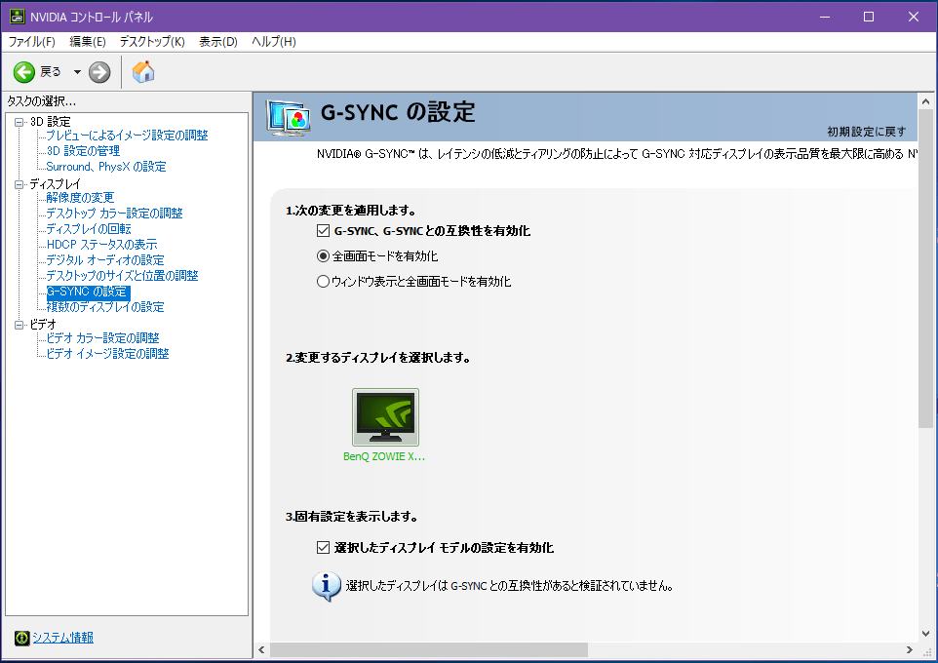The image size is (938, 663).
Task: Minimize the NVIDIA コントロール パネル window
Action: tap(824, 17)
